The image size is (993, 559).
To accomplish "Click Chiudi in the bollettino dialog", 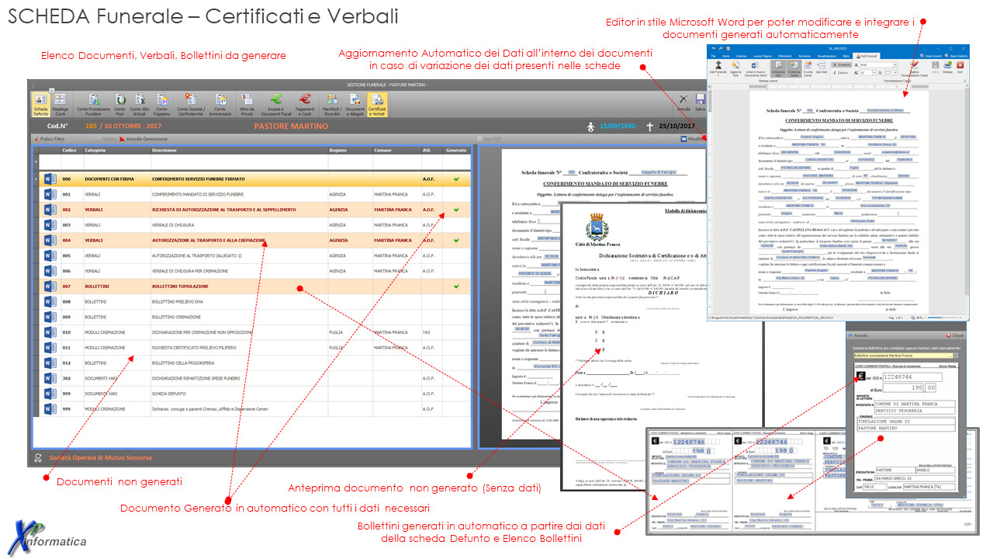I will click(x=955, y=335).
